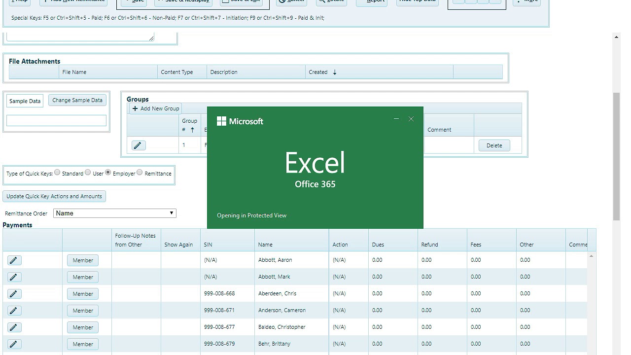Click the sort arrow beside Group #
The height and width of the screenshot is (355, 631).
point(192,130)
